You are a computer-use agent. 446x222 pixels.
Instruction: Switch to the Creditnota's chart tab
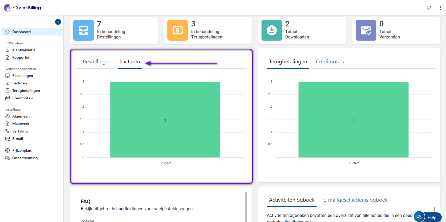pos(330,62)
